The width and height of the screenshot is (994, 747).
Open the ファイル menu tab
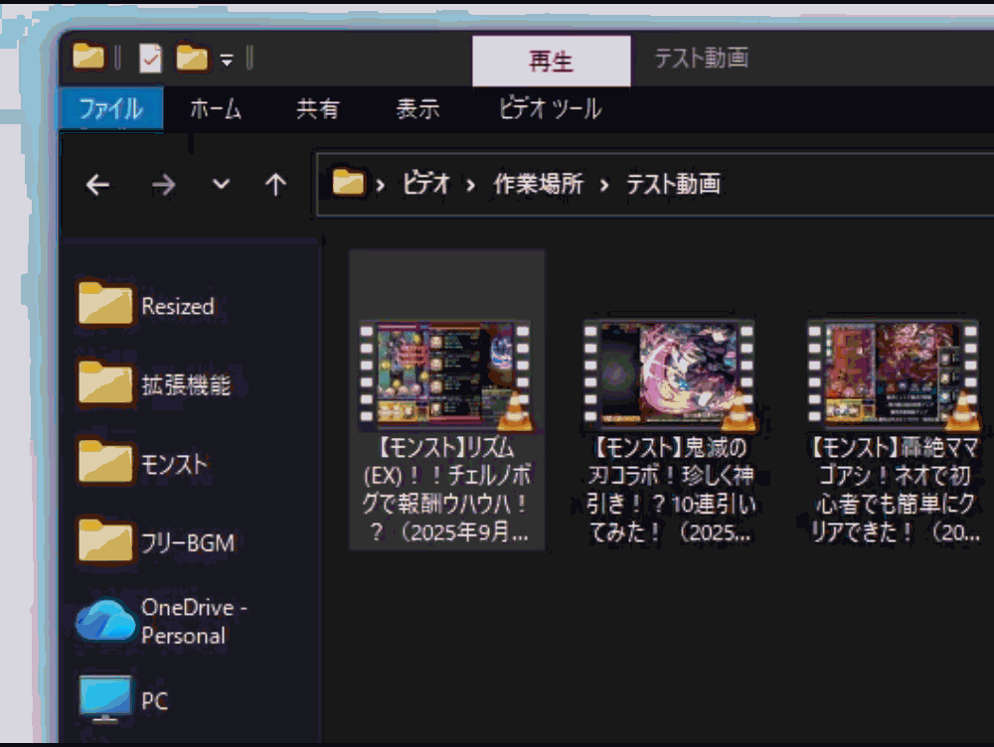point(110,108)
